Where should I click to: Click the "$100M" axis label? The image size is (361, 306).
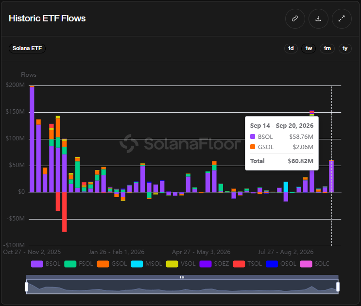(15, 138)
